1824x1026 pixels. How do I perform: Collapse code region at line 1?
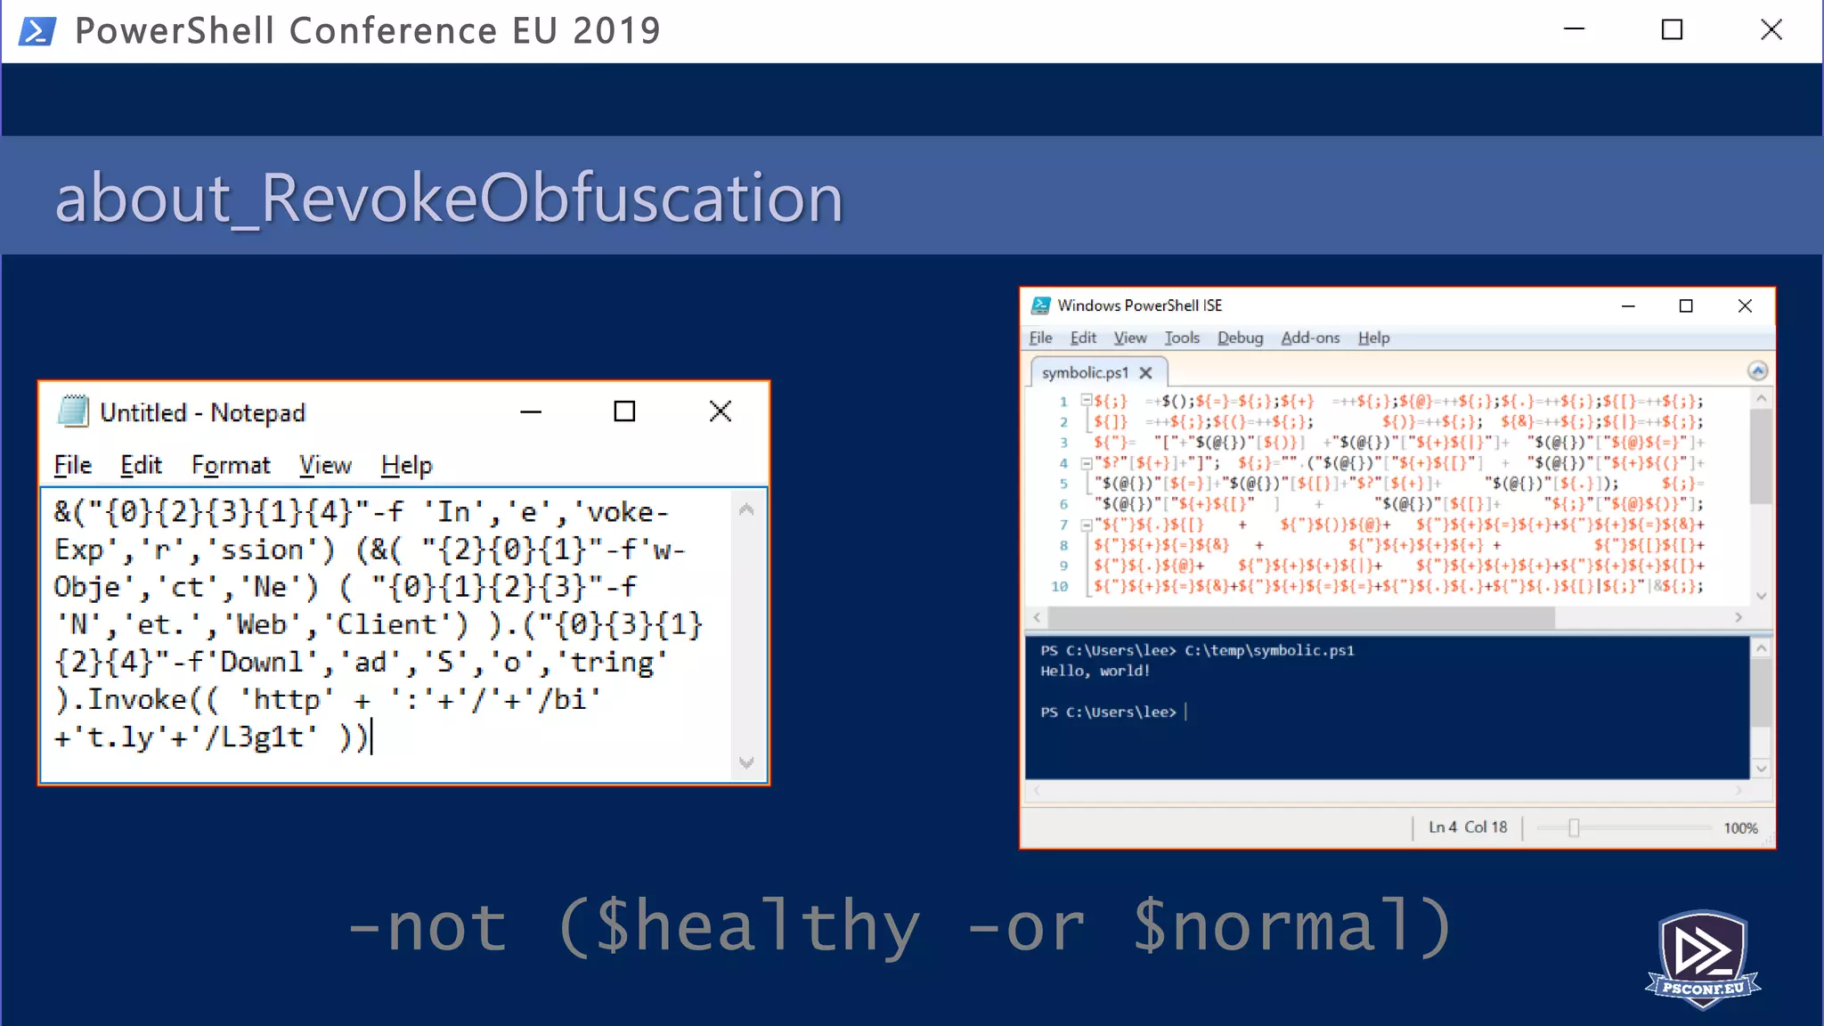click(1086, 401)
